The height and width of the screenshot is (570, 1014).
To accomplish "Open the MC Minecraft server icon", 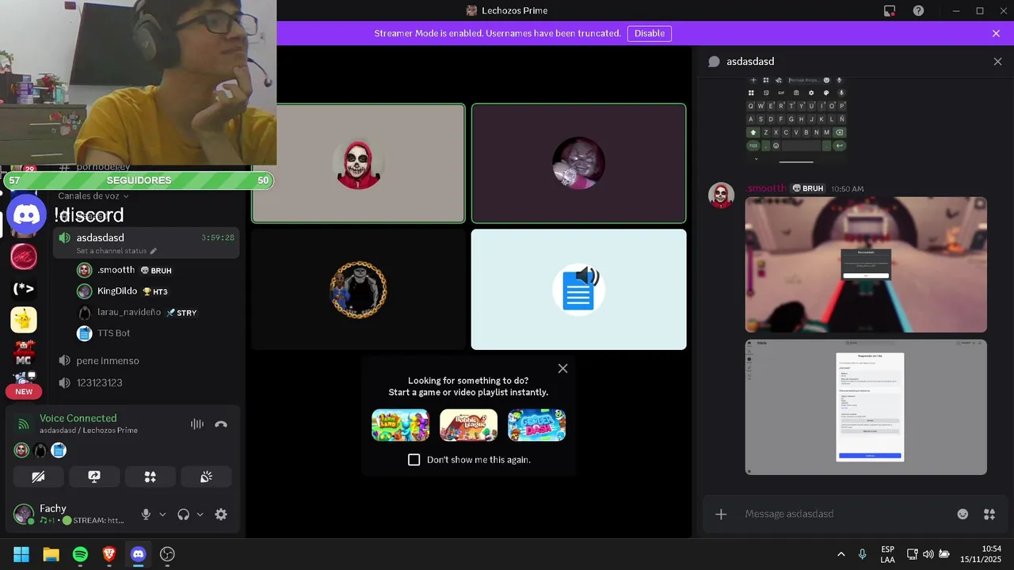I will point(24,352).
